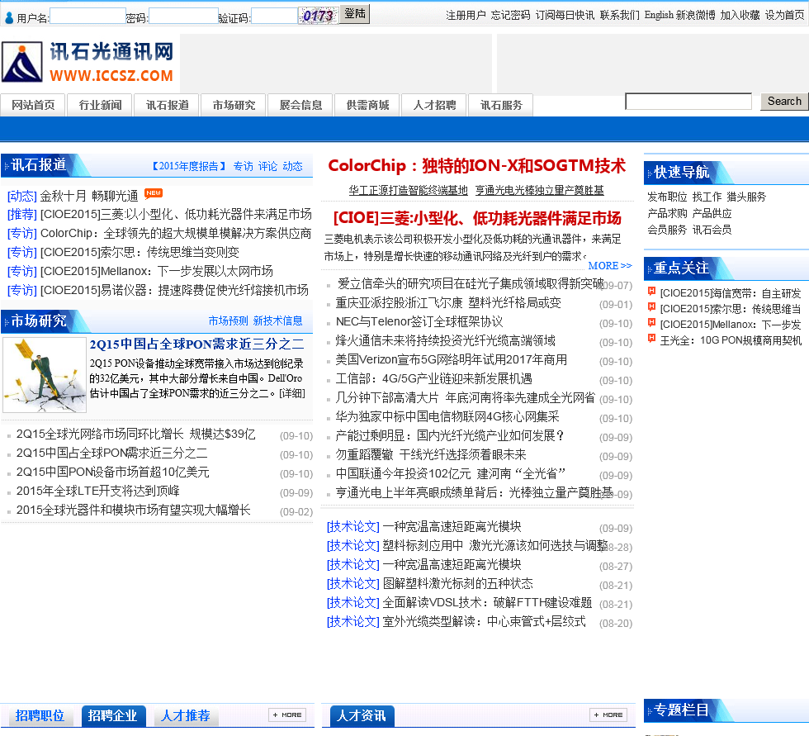Click the Search button
This screenshot has width=809, height=736.
[784, 101]
